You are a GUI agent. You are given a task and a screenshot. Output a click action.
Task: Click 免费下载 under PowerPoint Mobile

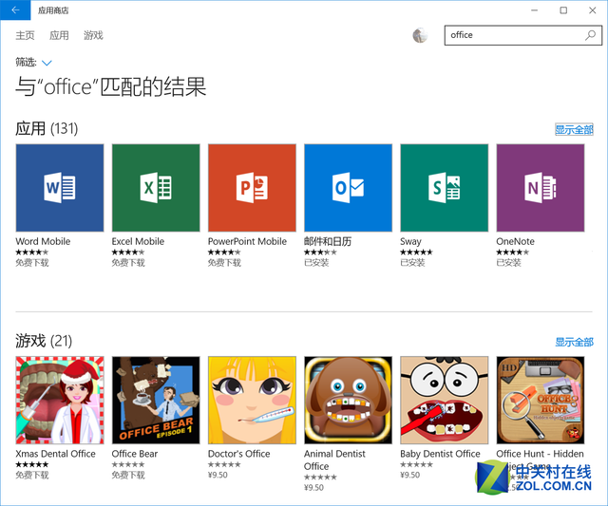click(224, 263)
